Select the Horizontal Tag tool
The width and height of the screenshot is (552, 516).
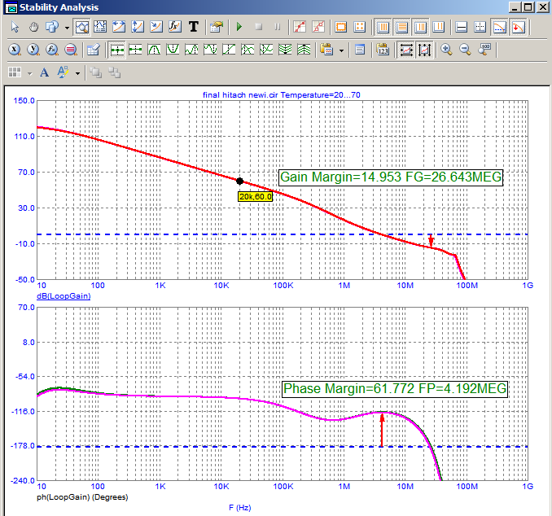pos(119,27)
